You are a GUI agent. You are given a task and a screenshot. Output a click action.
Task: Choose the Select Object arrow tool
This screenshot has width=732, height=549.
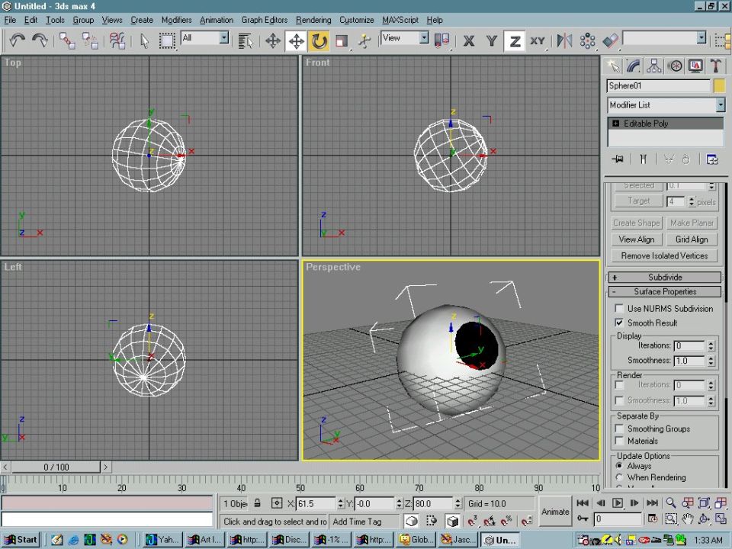[x=144, y=40]
